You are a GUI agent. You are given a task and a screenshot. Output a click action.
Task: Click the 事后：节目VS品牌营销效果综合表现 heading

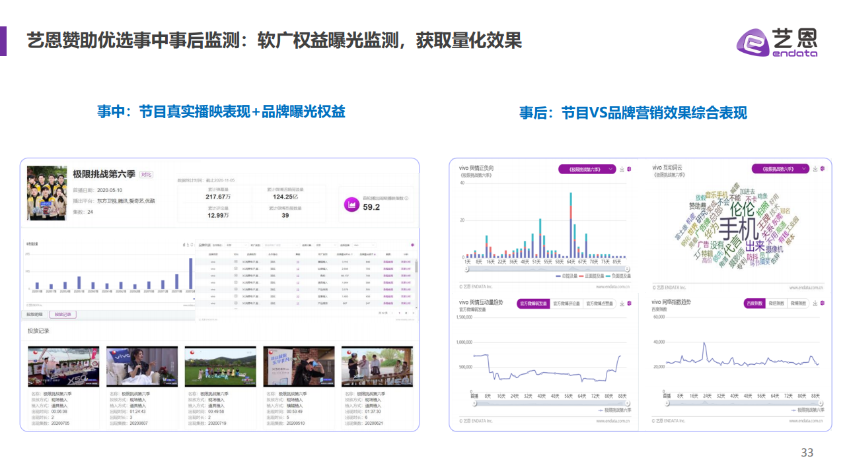[x=633, y=113]
